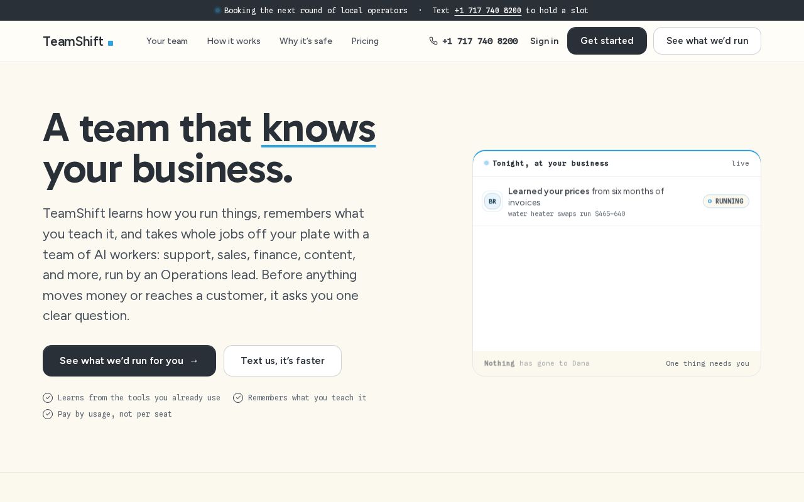Click the blue dot in top banner
This screenshot has width=804, height=502.
pos(217,10)
